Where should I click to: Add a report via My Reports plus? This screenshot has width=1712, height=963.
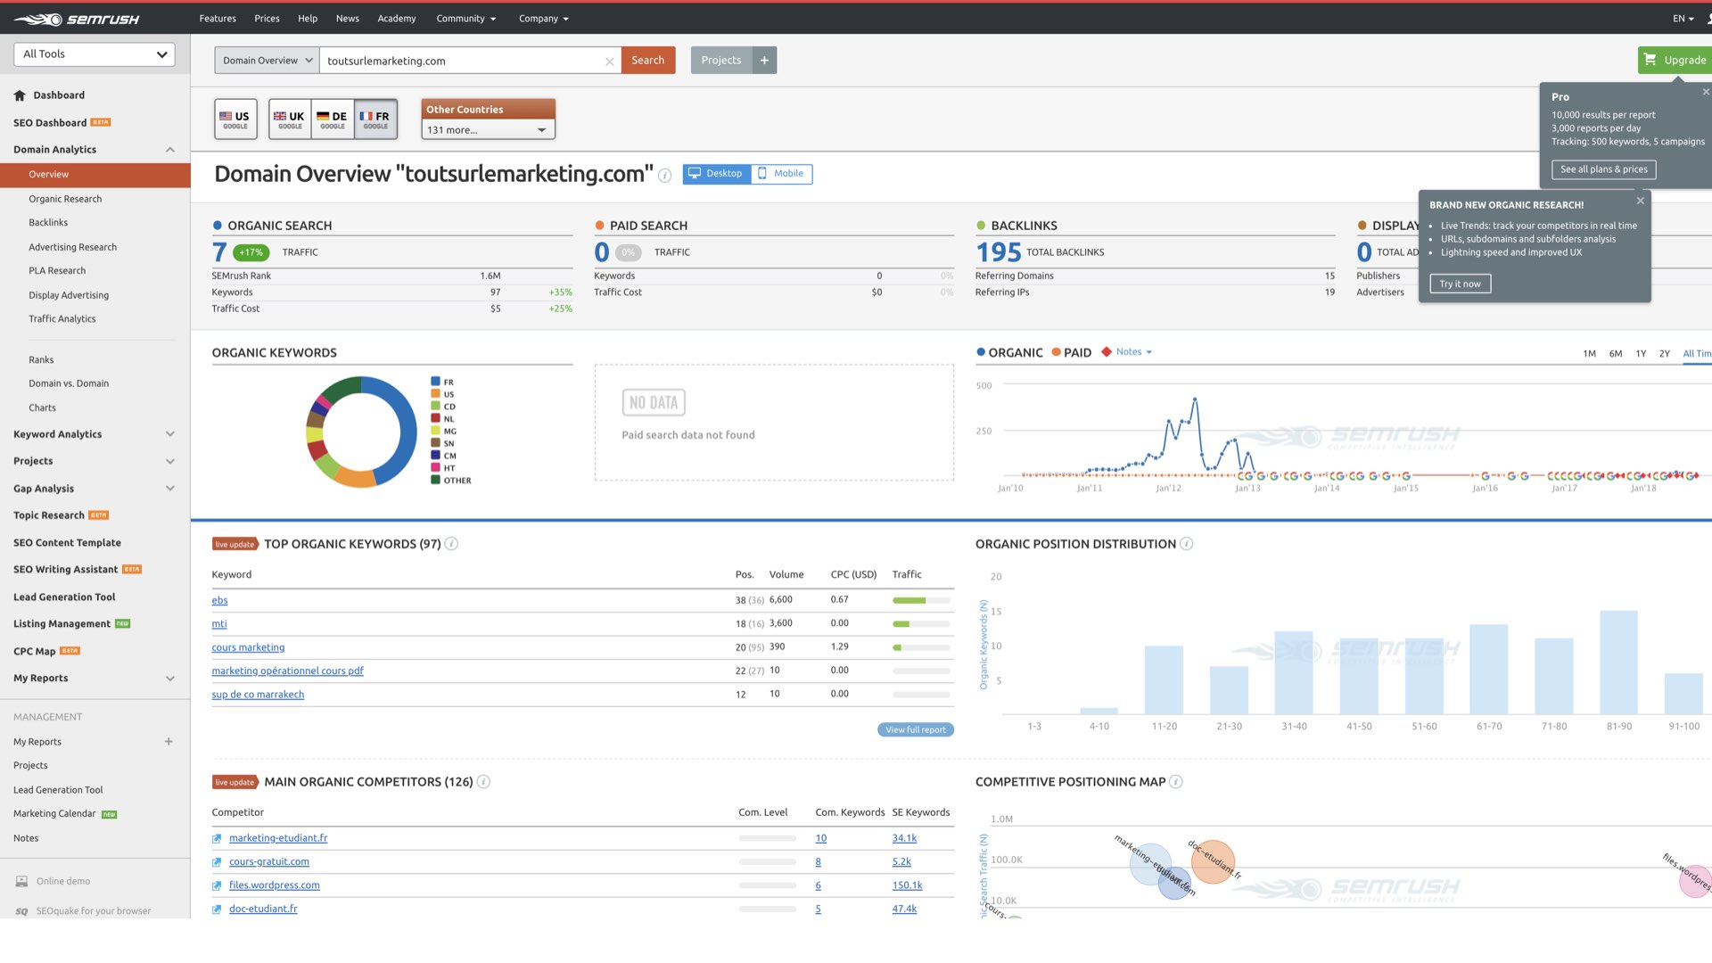click(x=169, y=742)
